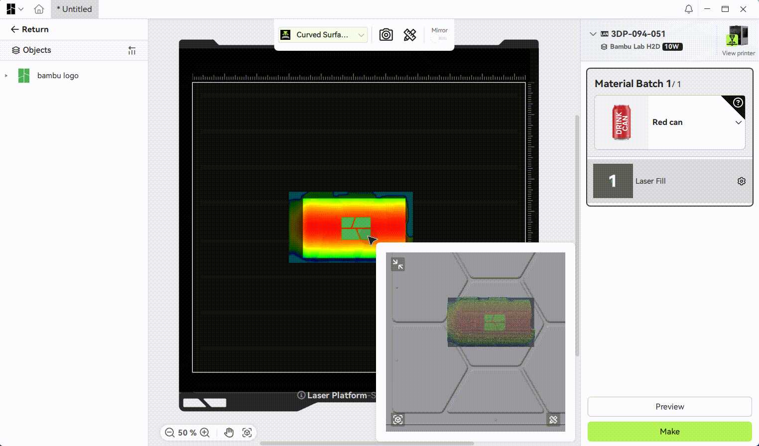
Task: Open View printer thumbnail
Action: coord(738,41)
